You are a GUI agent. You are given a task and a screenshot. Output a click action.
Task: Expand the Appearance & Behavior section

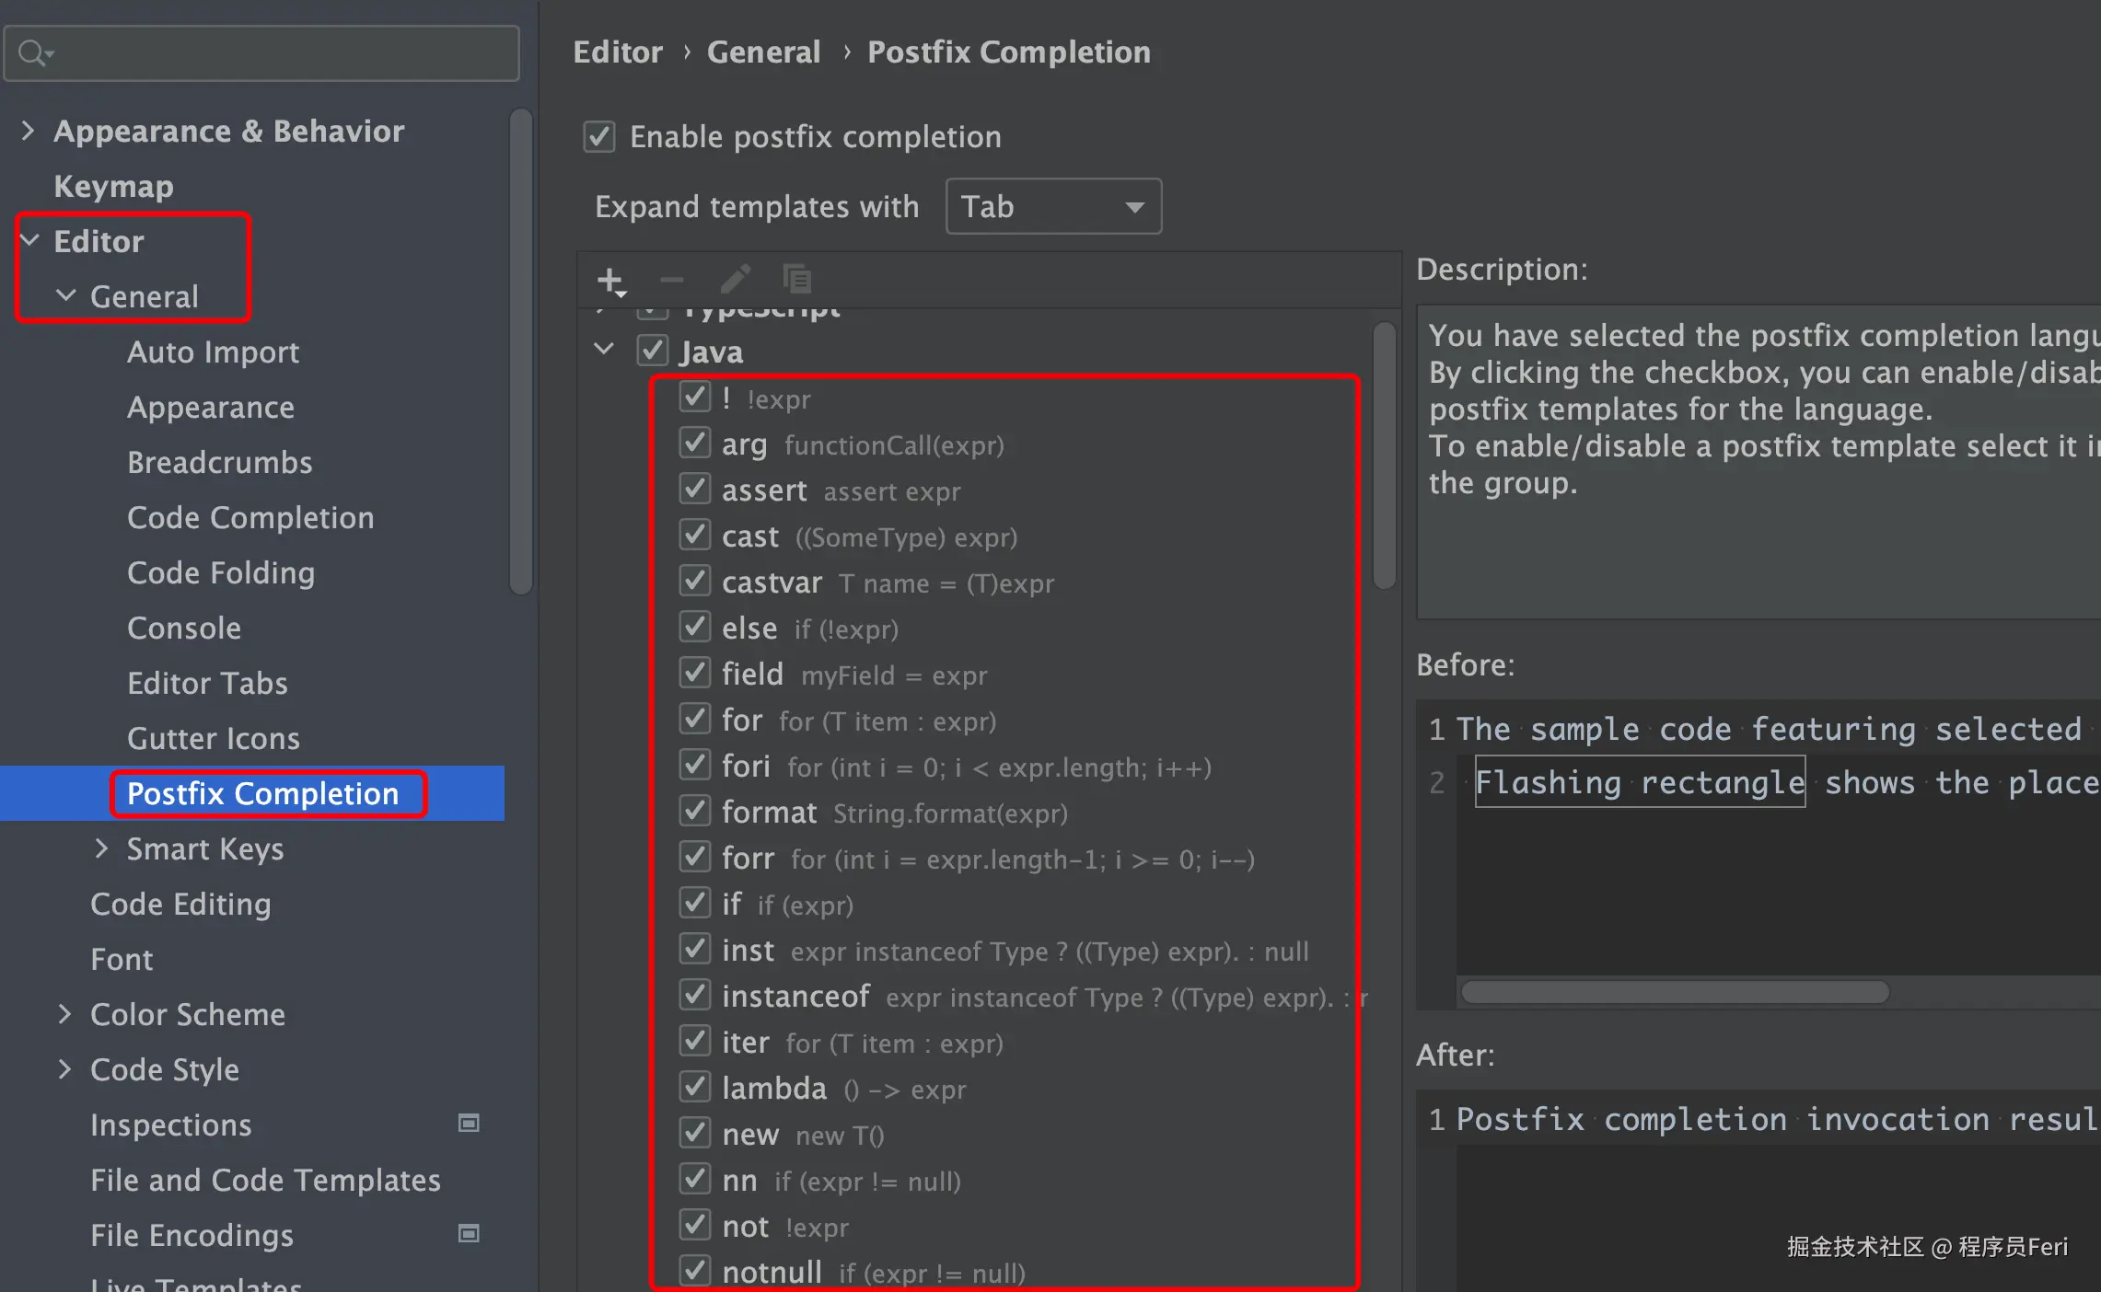pyautogui.click(x=28, y=131)
